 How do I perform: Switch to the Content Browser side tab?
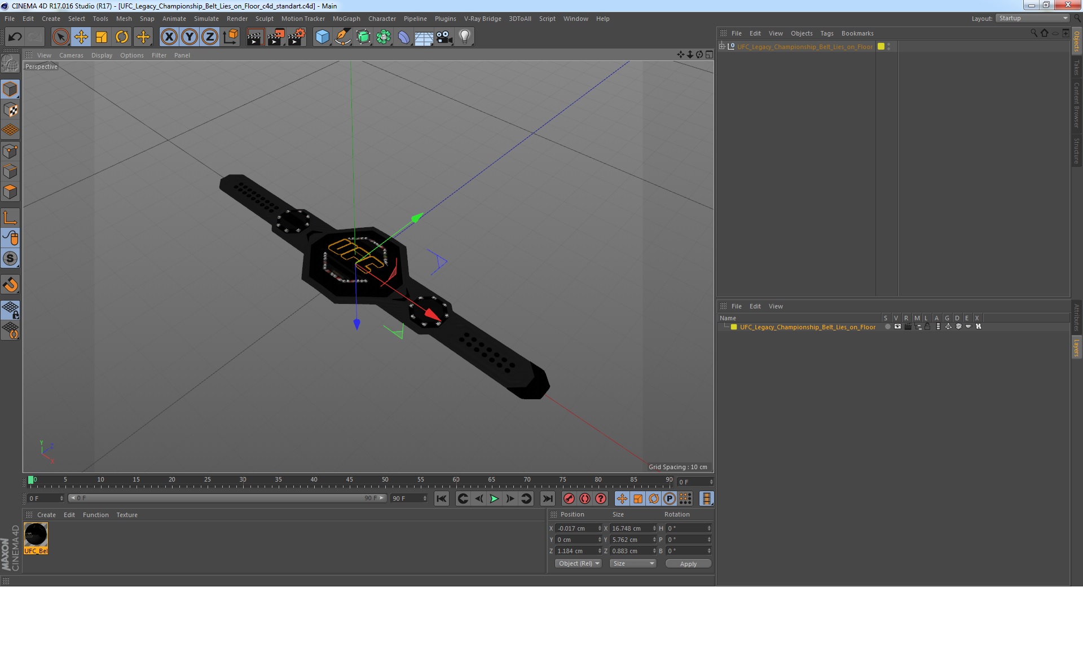(x=1076, y=105)
